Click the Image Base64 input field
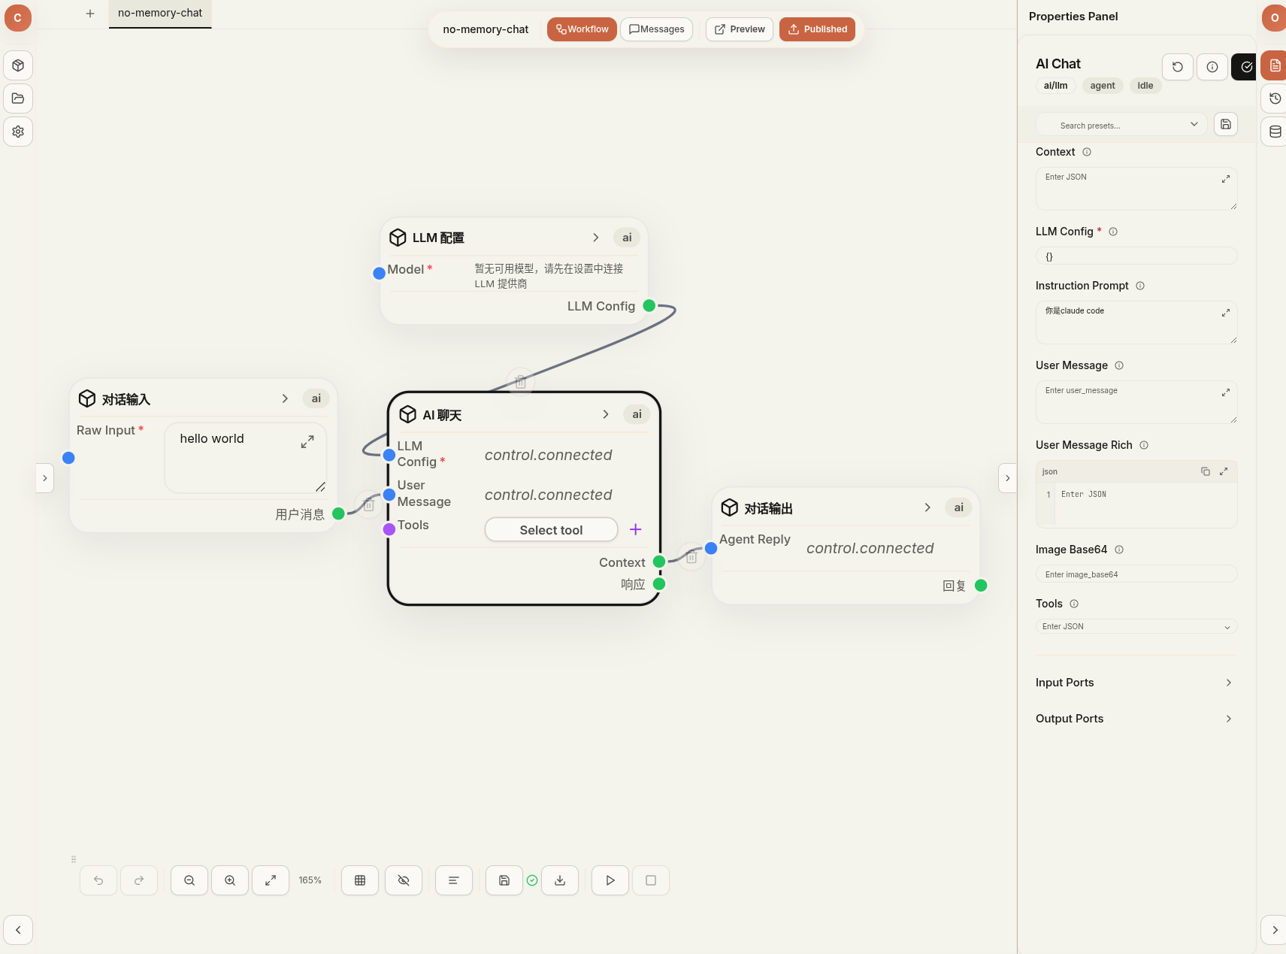 1136,574
